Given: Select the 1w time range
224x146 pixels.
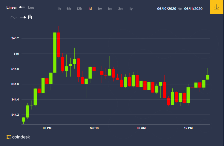Looking at the screenshot, I should click(100, 9).
